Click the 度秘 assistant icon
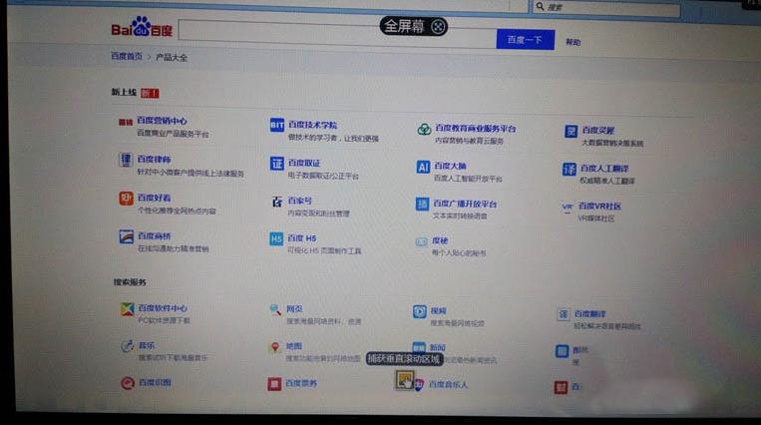761x425 pixels. [x=421, y=241]
